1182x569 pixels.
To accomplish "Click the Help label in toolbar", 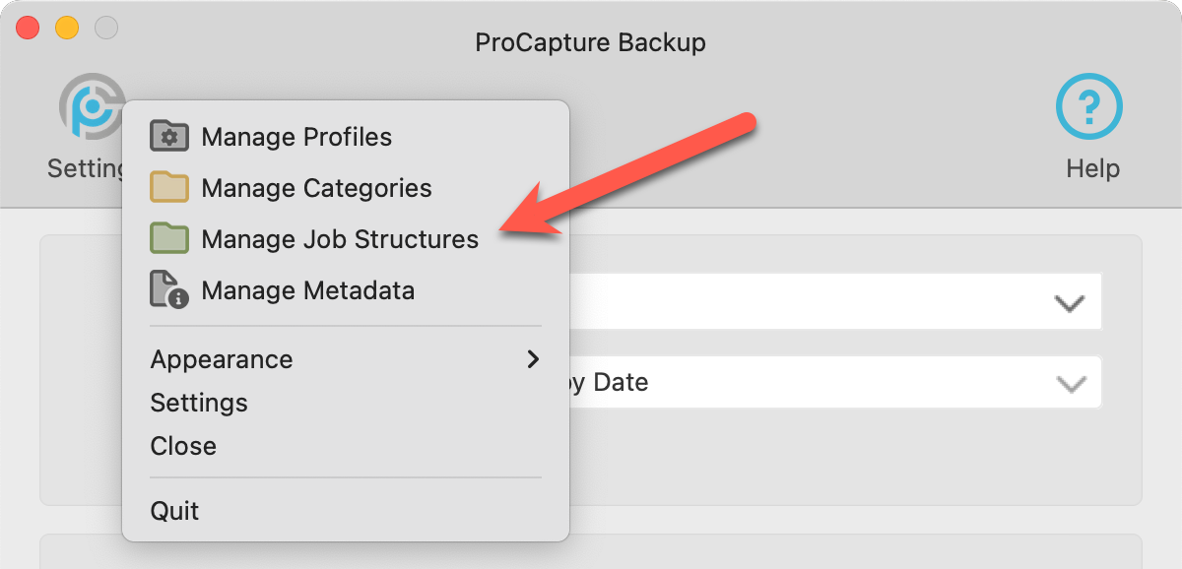I will 1092,168.
